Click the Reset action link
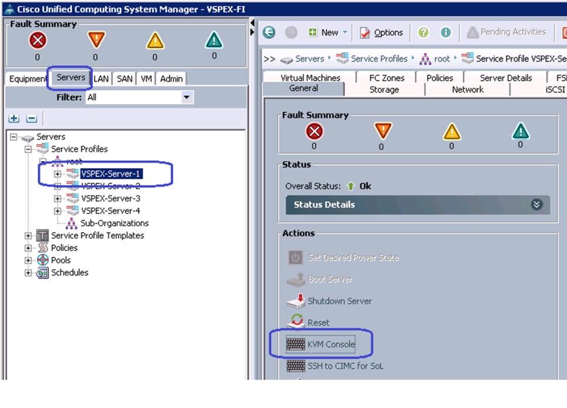Image resolution: width=567 pixels, height=408 pixels. (x=318, y=323)
